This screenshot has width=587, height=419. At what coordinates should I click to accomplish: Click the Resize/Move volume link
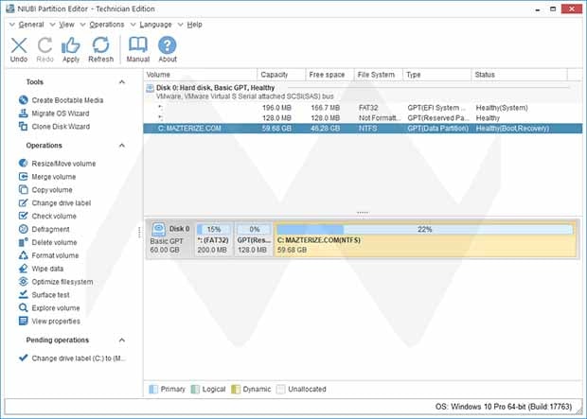(x=63, y=164)
